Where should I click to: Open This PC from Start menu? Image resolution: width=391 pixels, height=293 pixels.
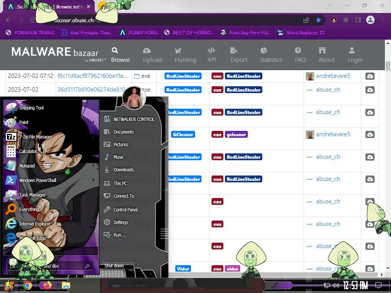coord(130,183)
